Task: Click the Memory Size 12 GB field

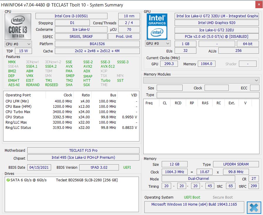Action: coord(174,164)
